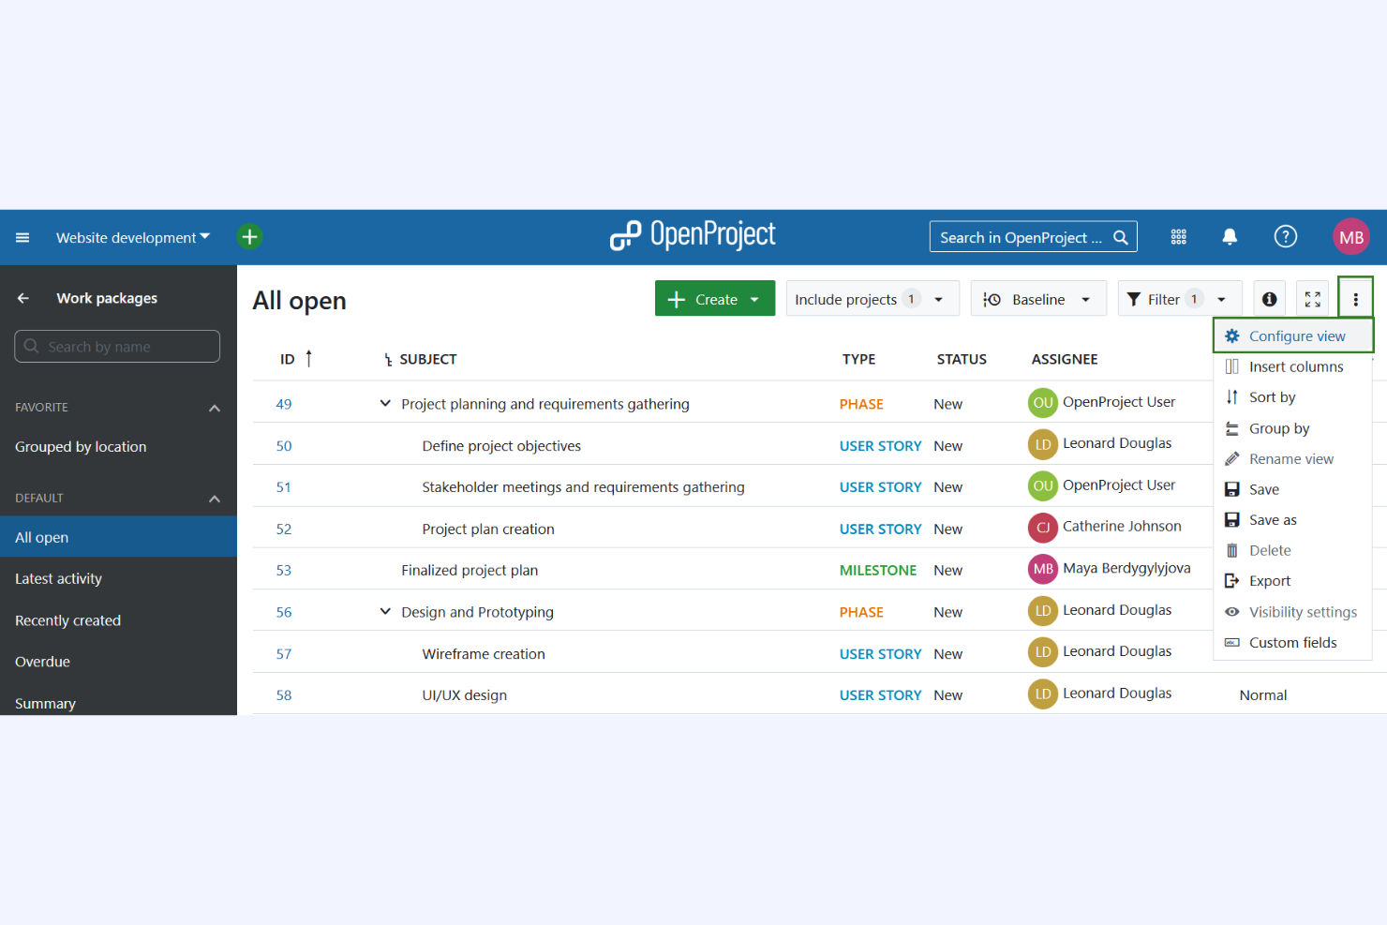Open the modules grid icon

pos(1179,237)
